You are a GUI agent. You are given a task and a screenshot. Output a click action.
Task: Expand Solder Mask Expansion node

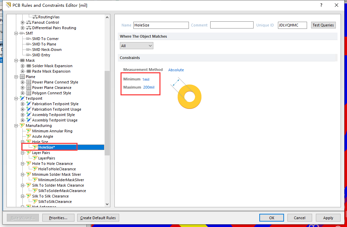(23, 66)
